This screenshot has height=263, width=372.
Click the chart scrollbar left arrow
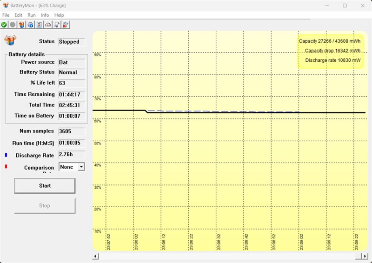coord(96,256)
